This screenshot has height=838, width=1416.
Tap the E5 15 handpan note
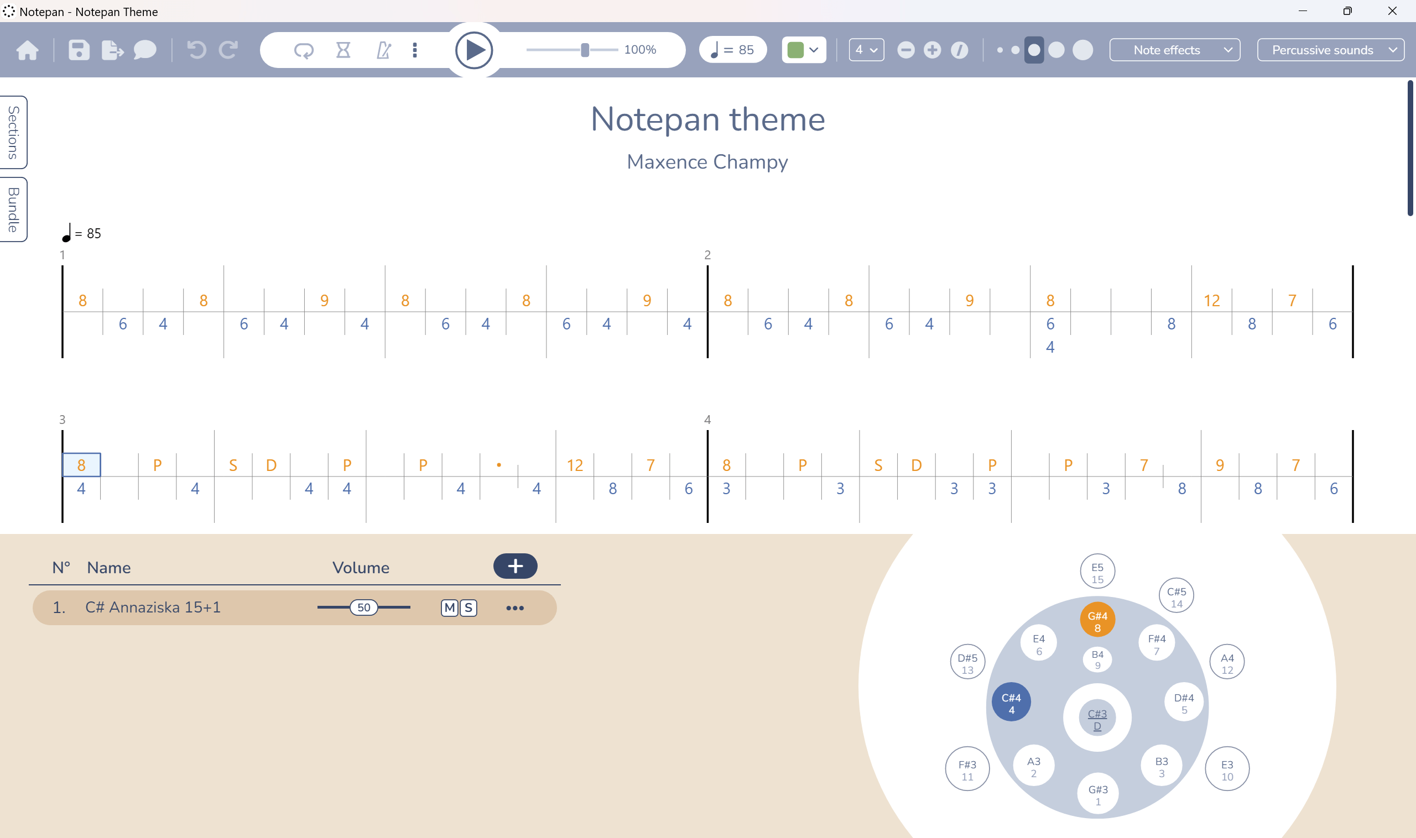click(1097, 572)
